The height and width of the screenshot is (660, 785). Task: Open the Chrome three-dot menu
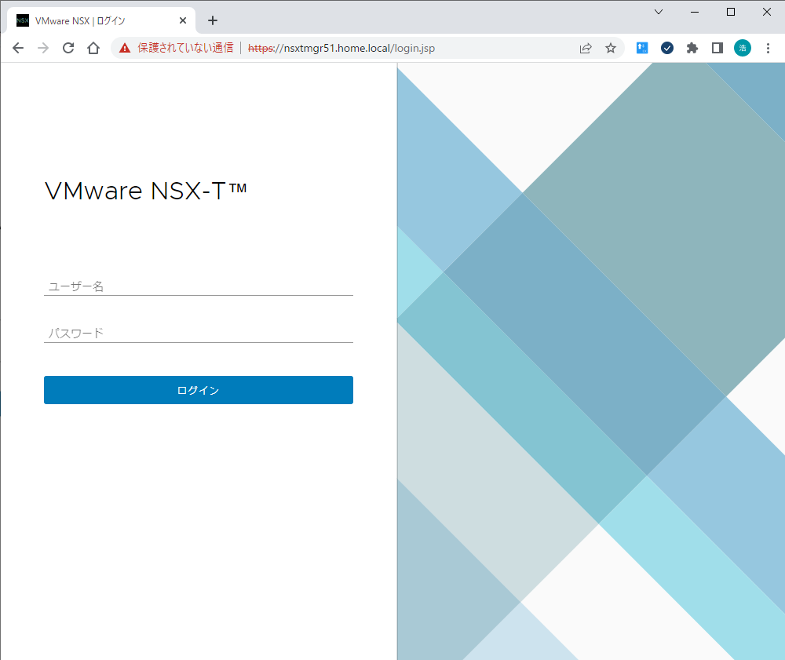768,48
